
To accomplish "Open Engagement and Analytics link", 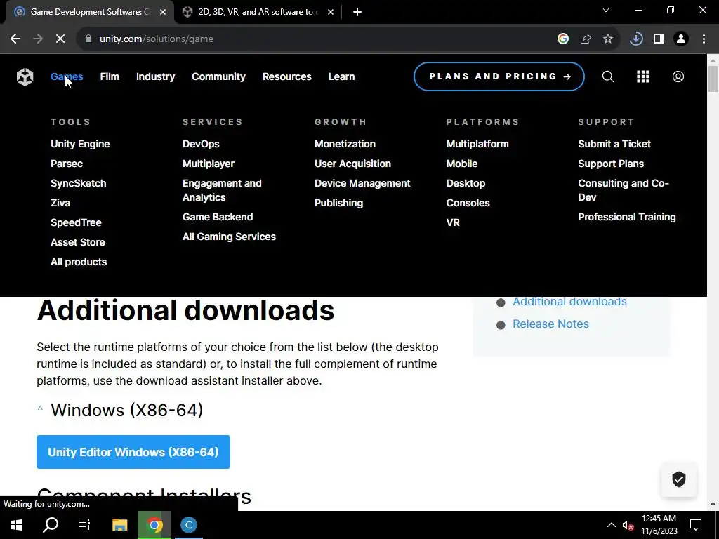I will 222,190.
